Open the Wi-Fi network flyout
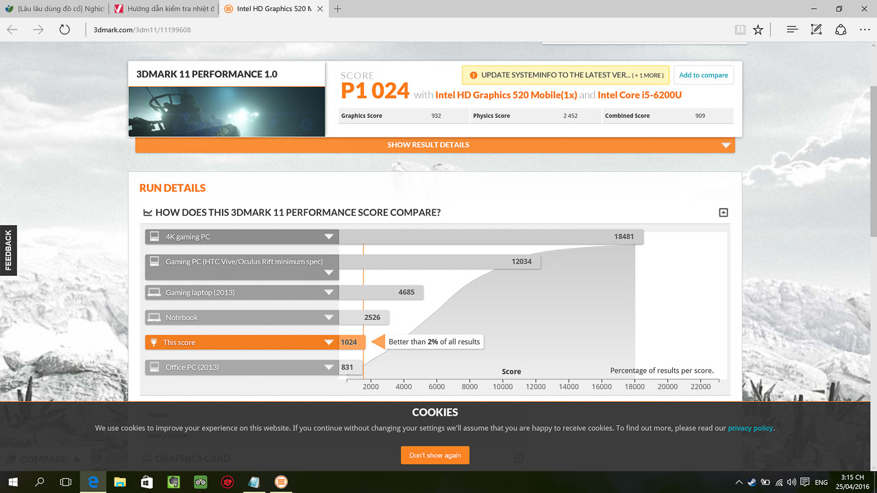Screen dimensions: 877x493 (x=779, y=482)
